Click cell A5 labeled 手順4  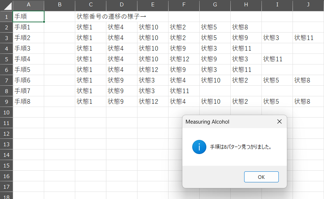point(29,59)
